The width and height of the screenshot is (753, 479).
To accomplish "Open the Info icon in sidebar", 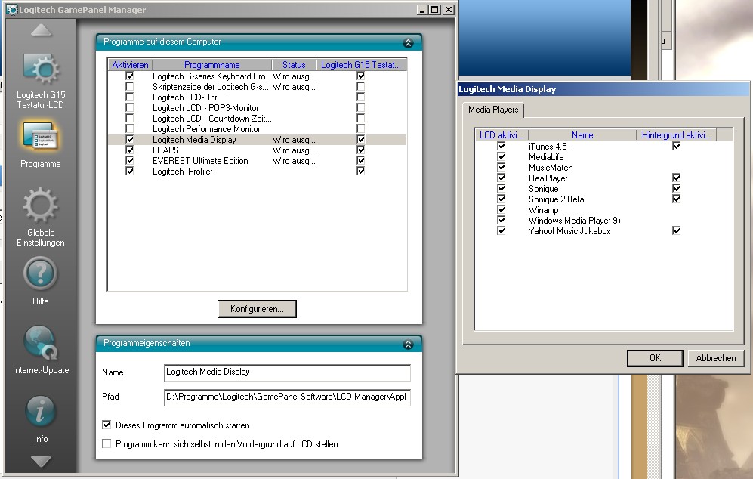I will pyautogui.click(x=40, y=411).
